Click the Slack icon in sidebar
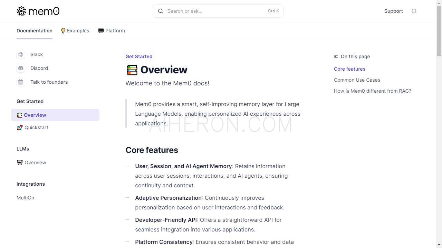 tap(21, 54)
